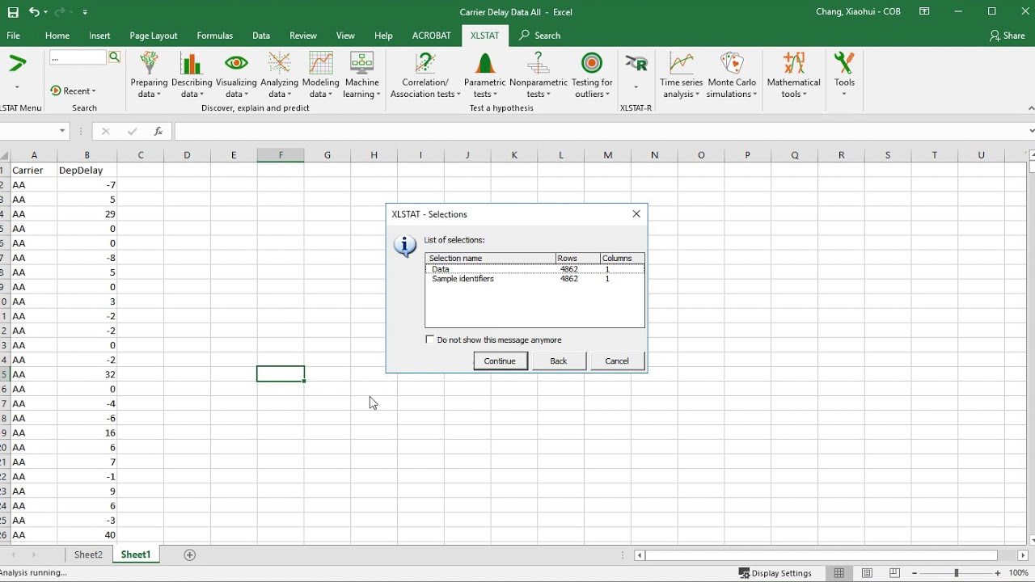Screen dimensions: 1035x582
Task: Open Customize Quick Access Toolbar dropdown
Action: point(85,12)
